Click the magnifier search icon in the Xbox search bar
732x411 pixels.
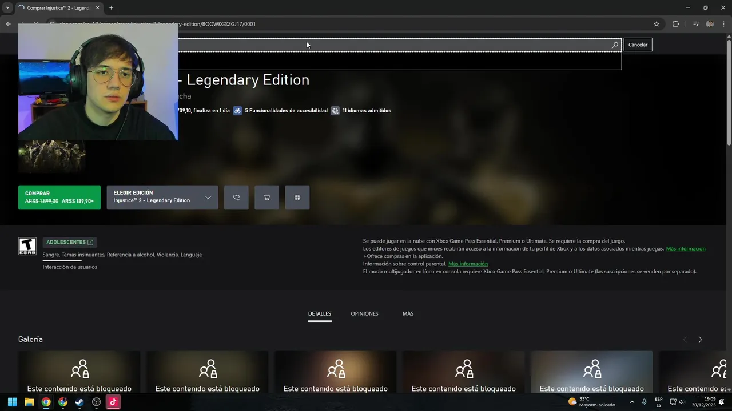pyautogui.click(x=615, y=45)
